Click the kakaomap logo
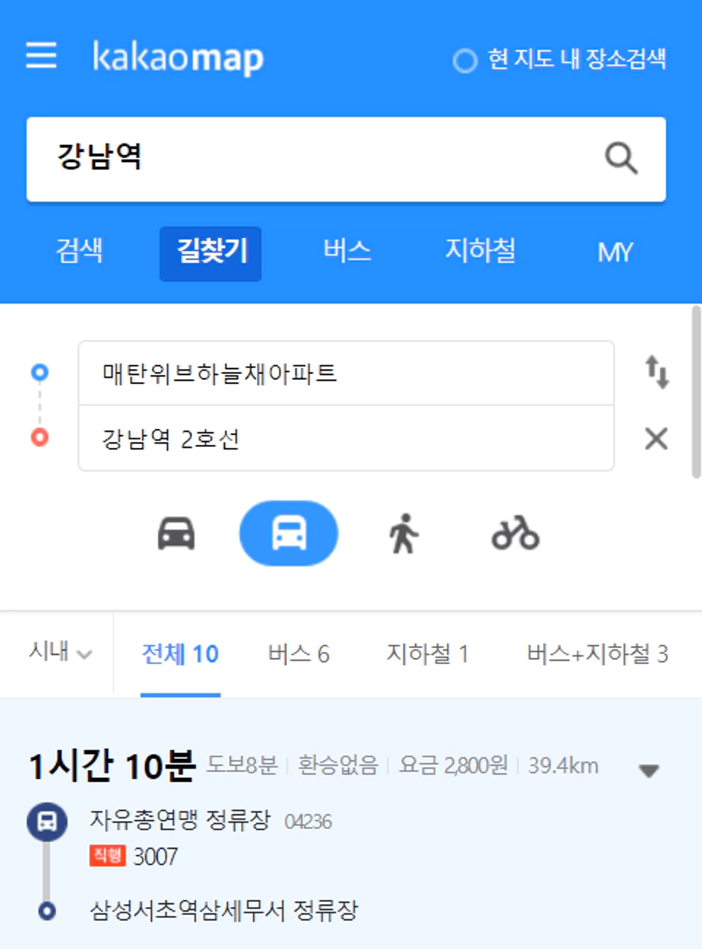702x949 pixels. pos(178,59)
